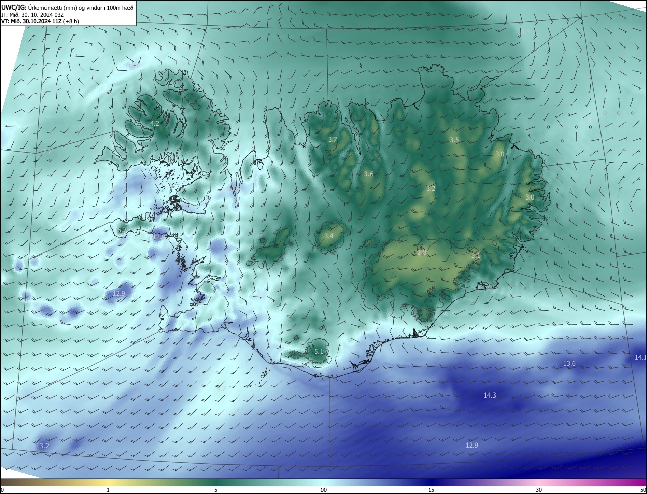Click the colorbar tick label "10"

pyautogui.click(x=323, y=490)
